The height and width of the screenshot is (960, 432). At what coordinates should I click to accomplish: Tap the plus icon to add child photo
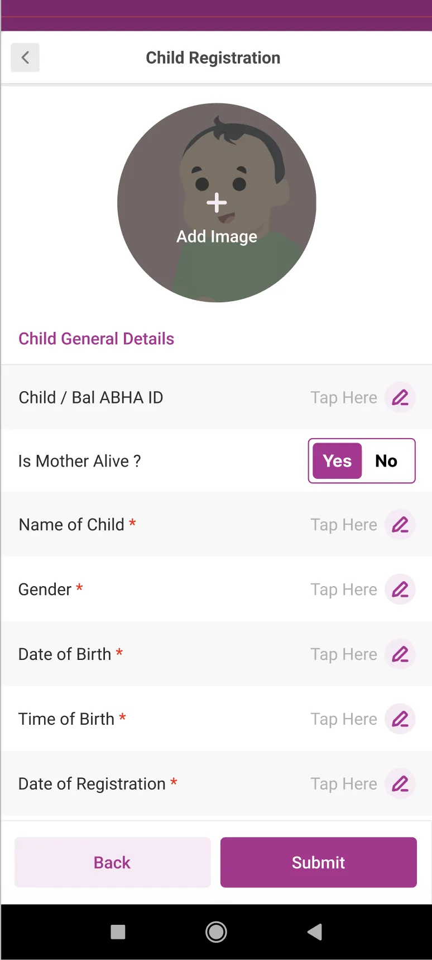[x=217, y=203]
